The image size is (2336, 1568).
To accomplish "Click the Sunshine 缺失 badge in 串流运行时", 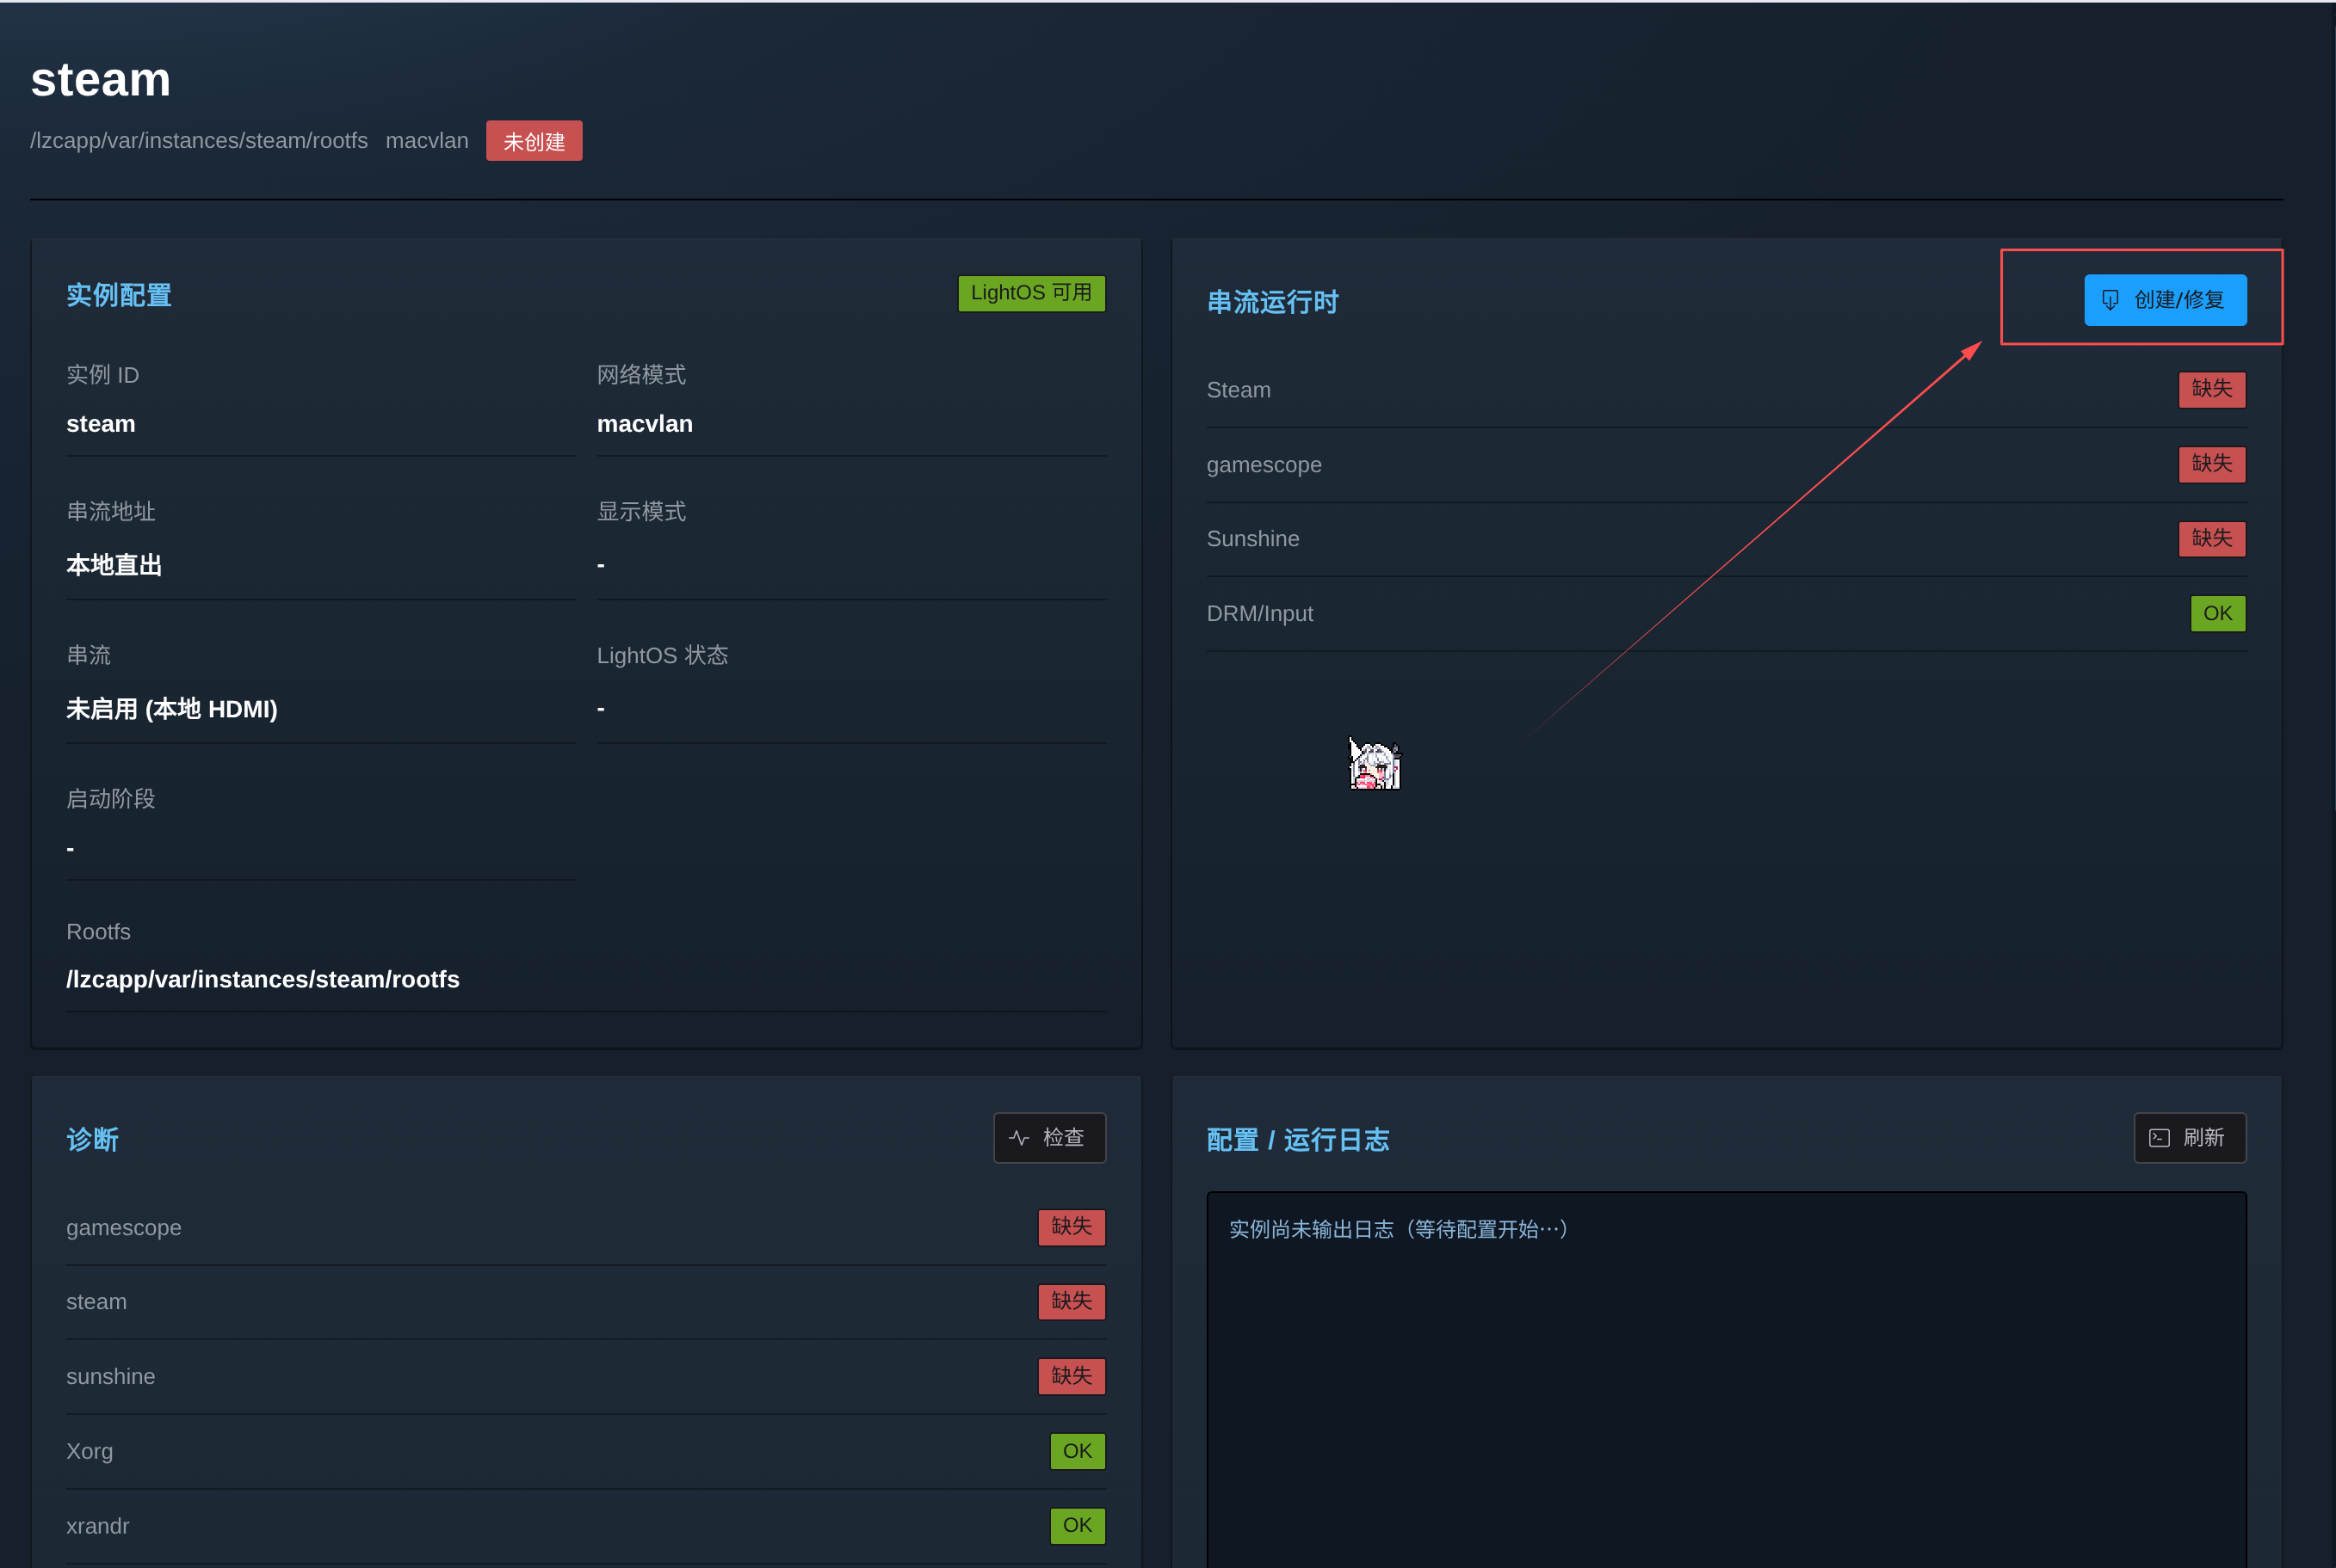I will 2212,539.
